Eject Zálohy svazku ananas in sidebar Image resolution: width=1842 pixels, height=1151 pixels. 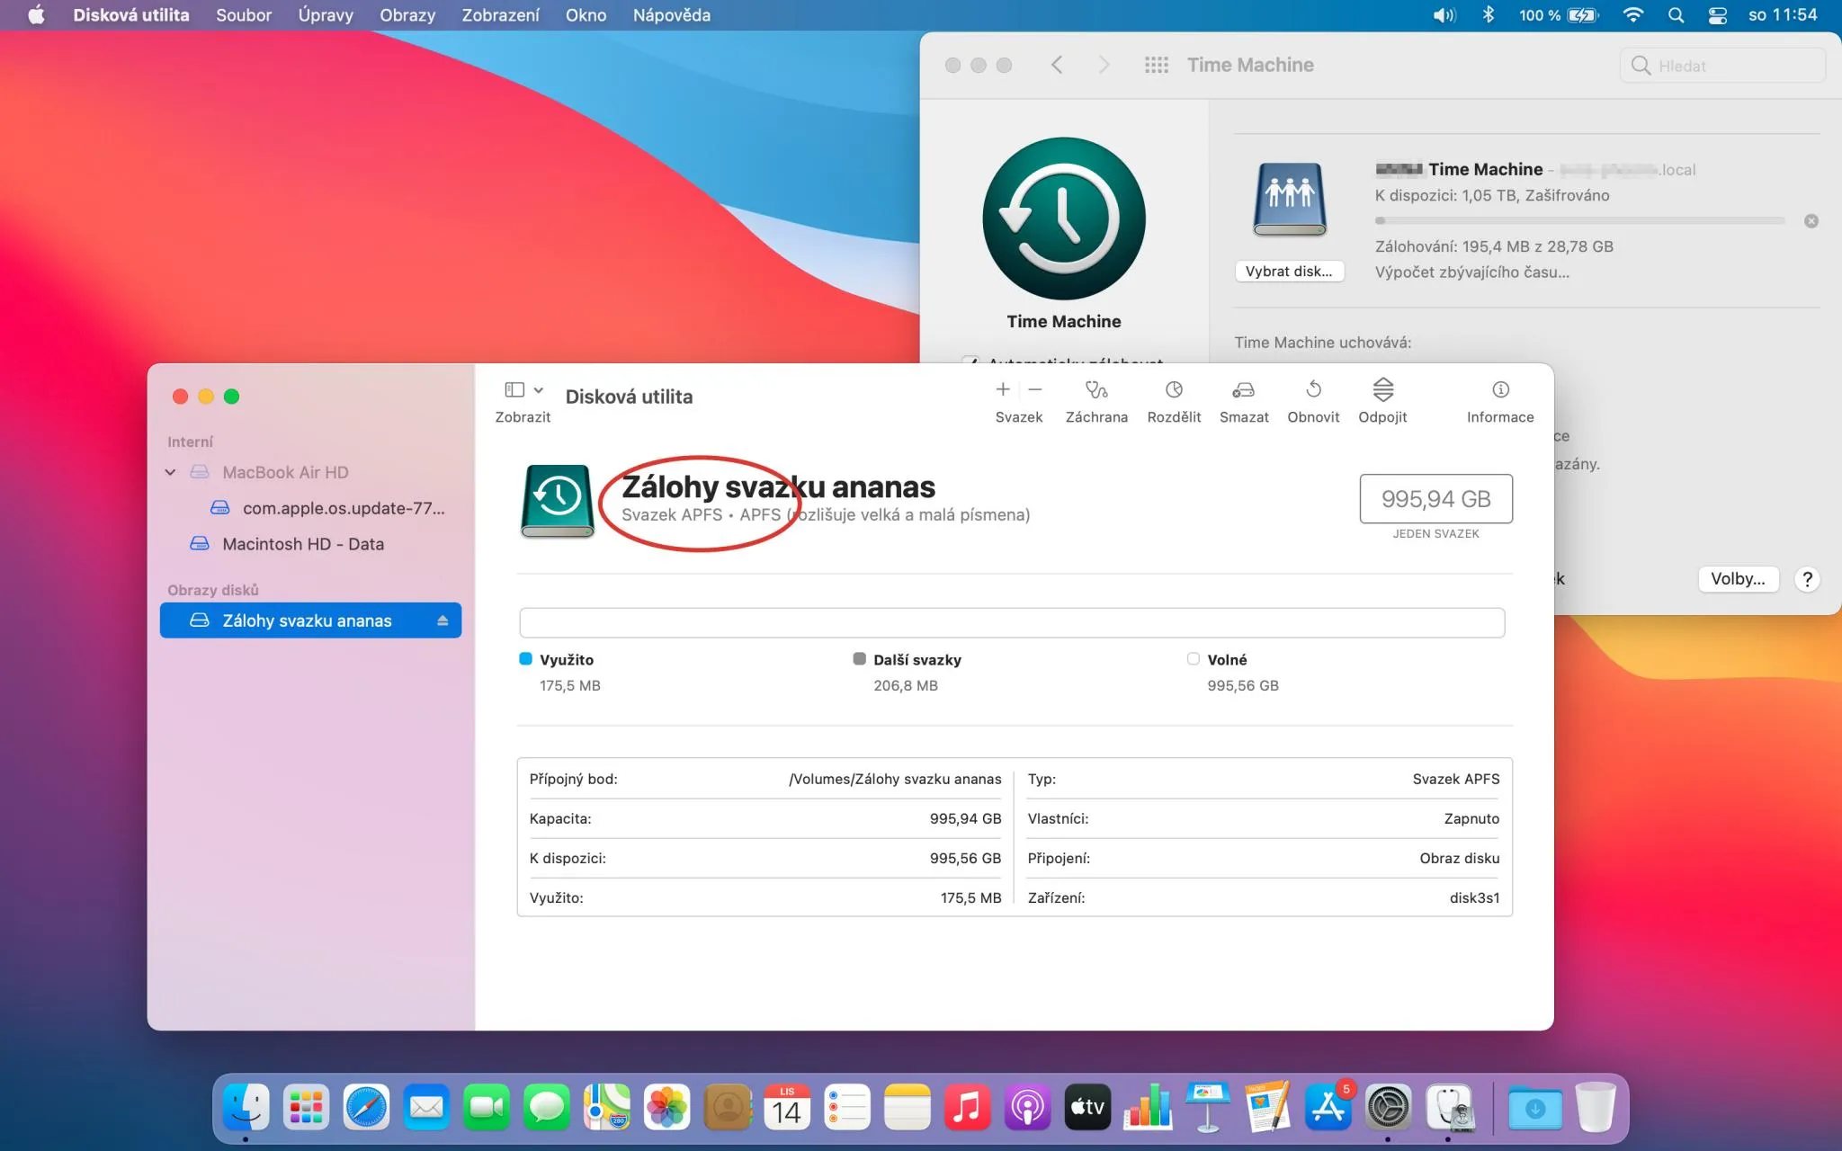[x=443, y=620]
